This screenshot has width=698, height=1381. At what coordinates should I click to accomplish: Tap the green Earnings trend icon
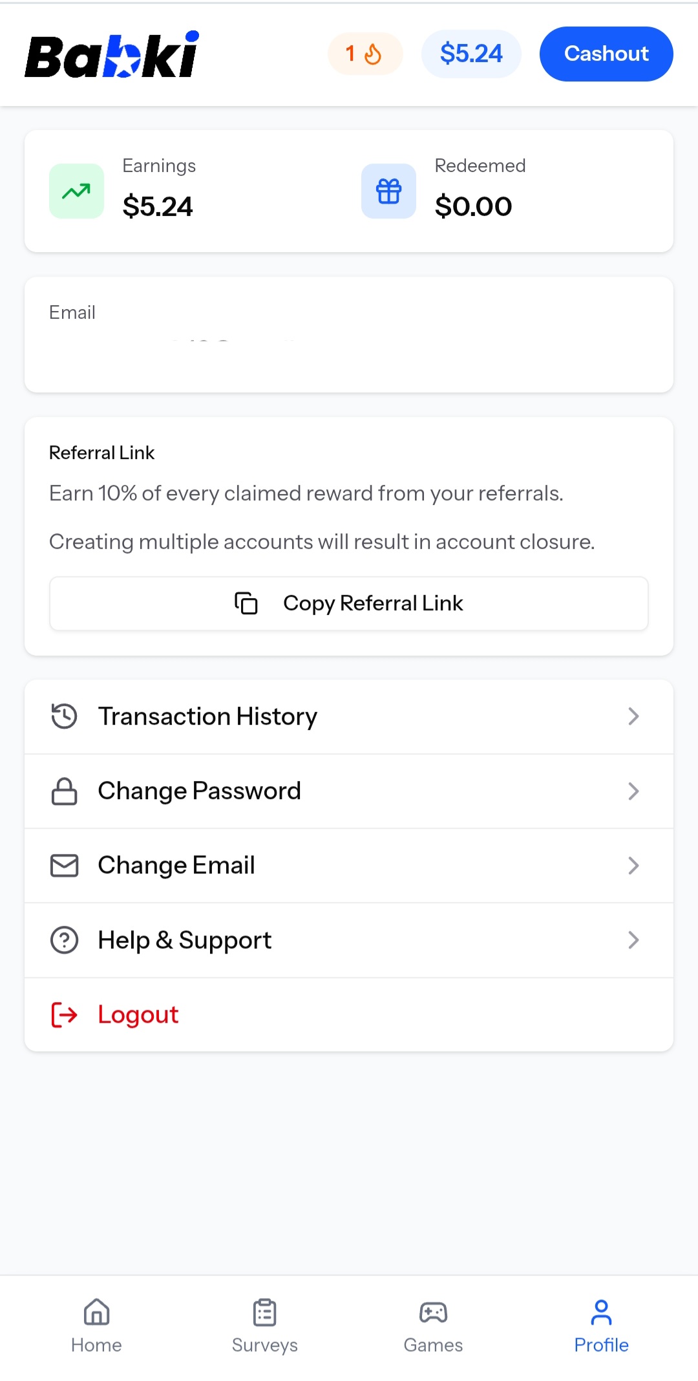(76, 191)
